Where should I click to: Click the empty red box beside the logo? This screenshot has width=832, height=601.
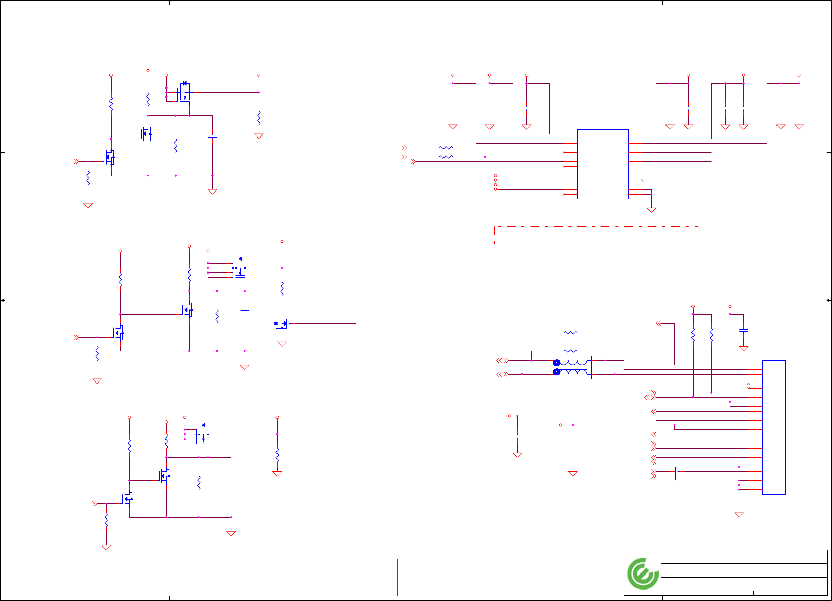point(510,578)
